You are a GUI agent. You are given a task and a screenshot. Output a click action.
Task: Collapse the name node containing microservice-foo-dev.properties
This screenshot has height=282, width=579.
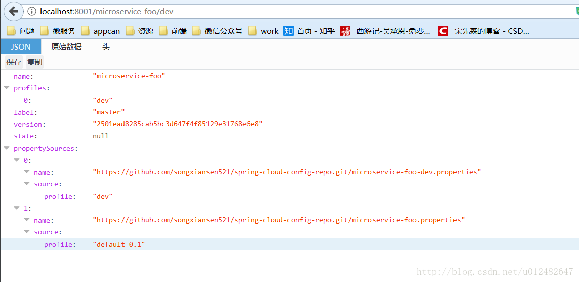tap(27, 172)
